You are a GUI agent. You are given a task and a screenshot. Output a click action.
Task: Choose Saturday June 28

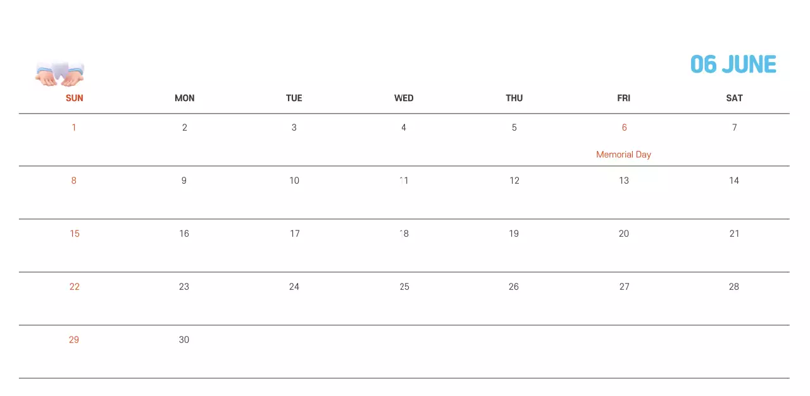734,287
